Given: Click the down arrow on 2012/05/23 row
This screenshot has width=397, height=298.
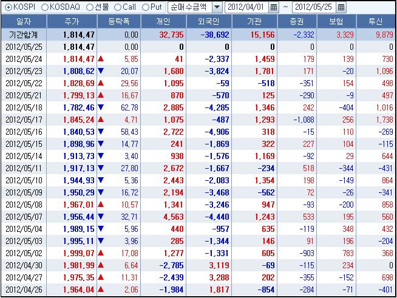Looking at the screenshot, I should pos(101,71).
